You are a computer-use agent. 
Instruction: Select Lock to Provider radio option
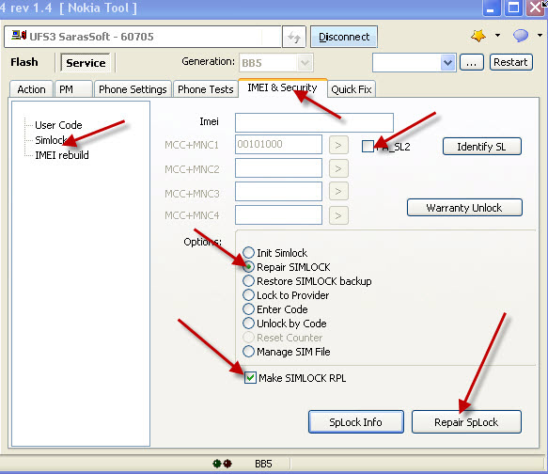(248, 295)
